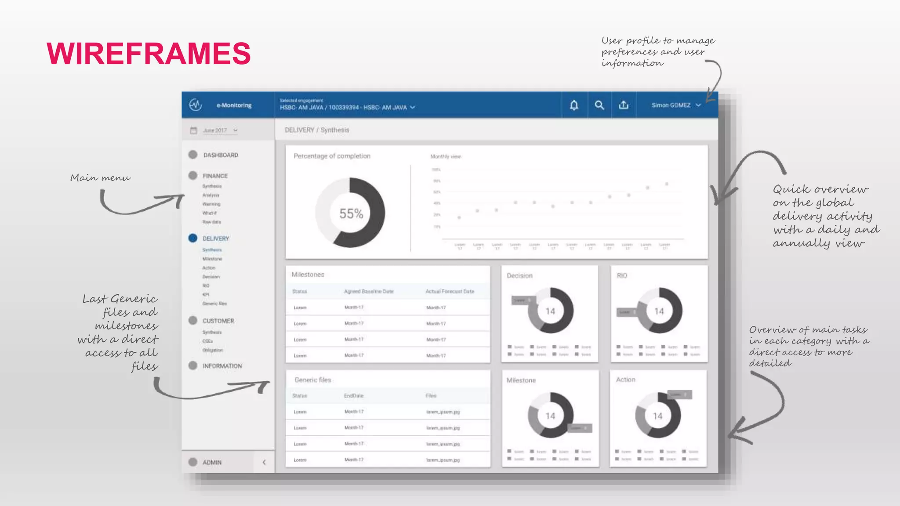The height and width of the screenshot is (506, 900).
Task: Click the Percentage of completion card title
Action: pyautogui.click(x=332, y=156)
